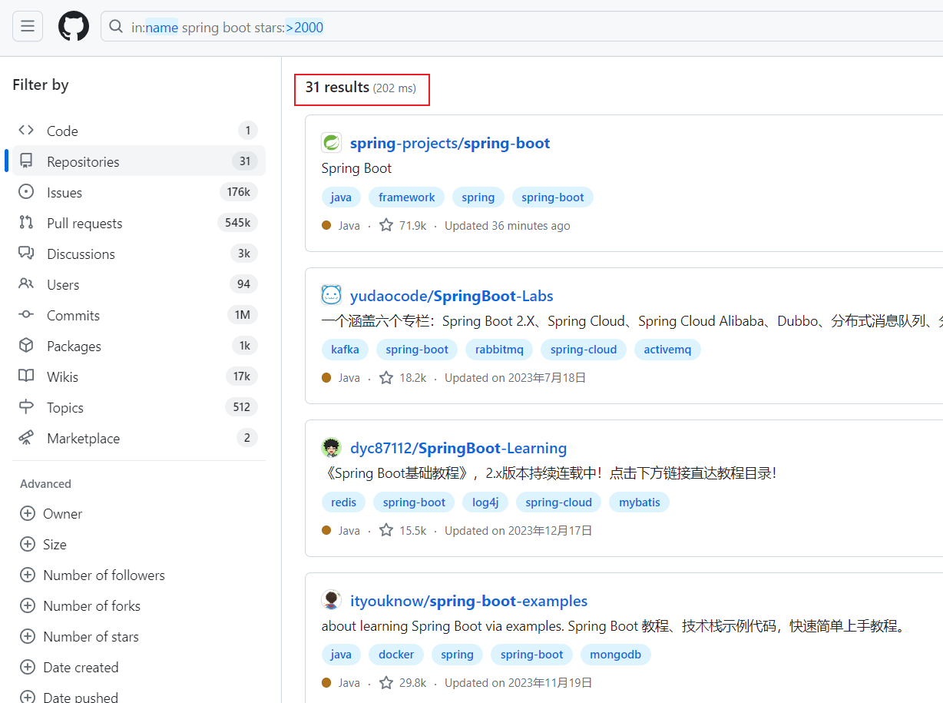The height and width of the screenshot is (703, 943).
Task: Click java tag under spring-projects/spring-boot
Action: click(x=341, y=197)
